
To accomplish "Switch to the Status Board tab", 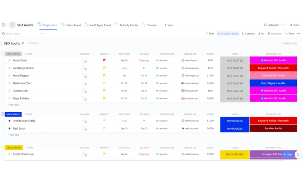I will [x=71, y=25].
